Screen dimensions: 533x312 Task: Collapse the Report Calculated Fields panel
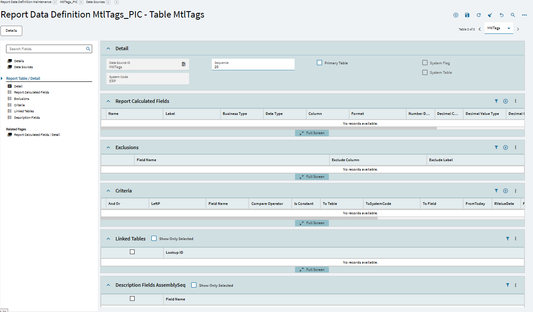point(108,101)
